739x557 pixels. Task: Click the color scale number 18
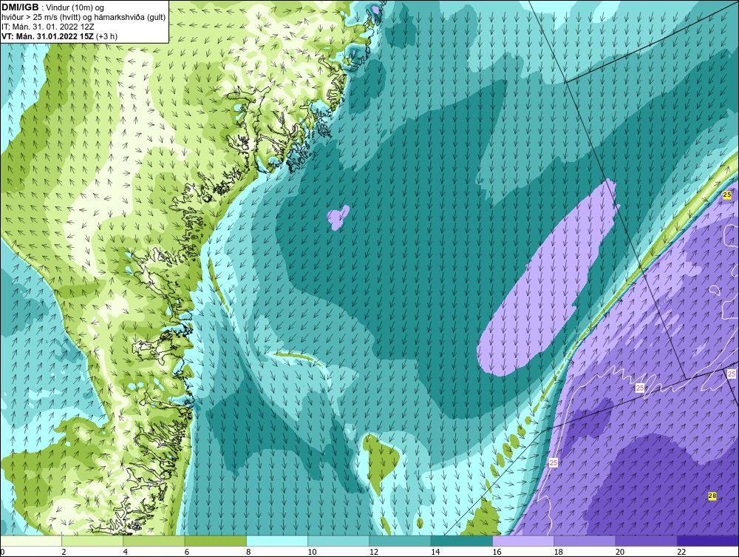pos(559,553)
